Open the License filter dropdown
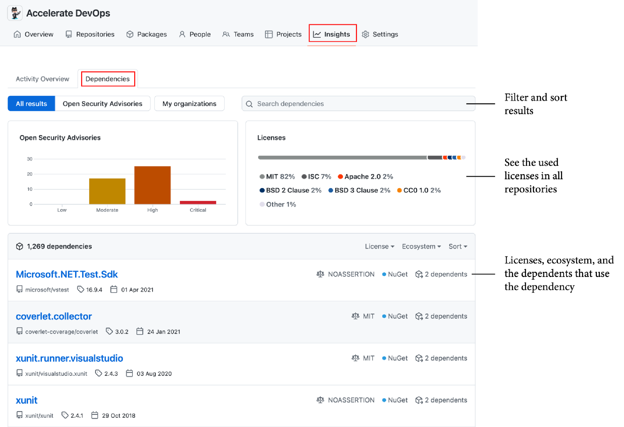 380,246
